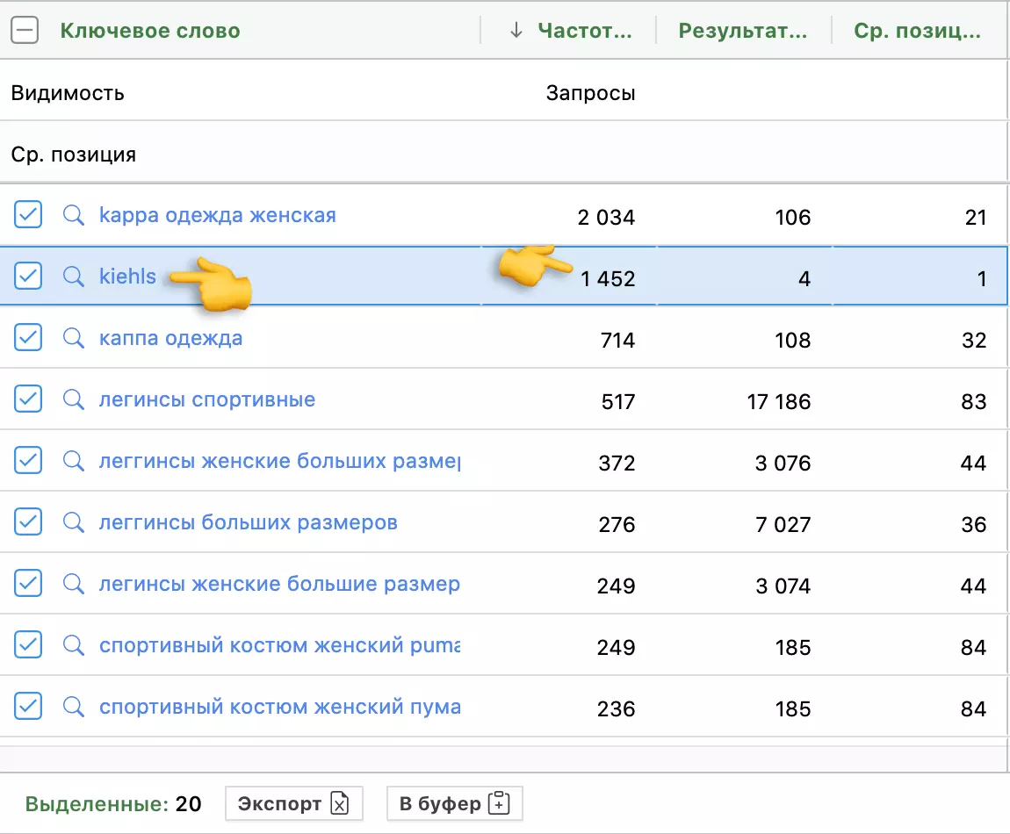Click the spreadsheet icon on Экспорт button

(340, 804)
